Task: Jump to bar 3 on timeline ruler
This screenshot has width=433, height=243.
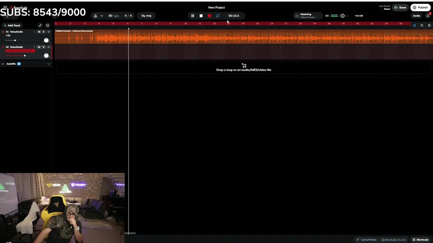Action: 85,24
